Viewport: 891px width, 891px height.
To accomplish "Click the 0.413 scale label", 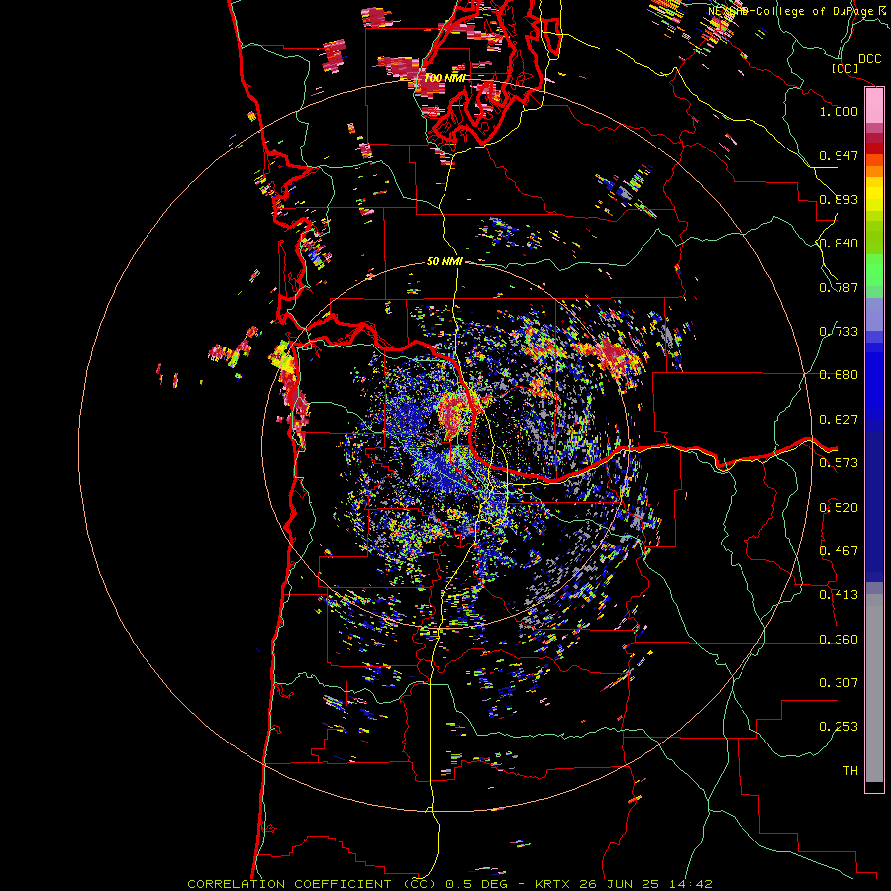I will [x=839, y=595].
